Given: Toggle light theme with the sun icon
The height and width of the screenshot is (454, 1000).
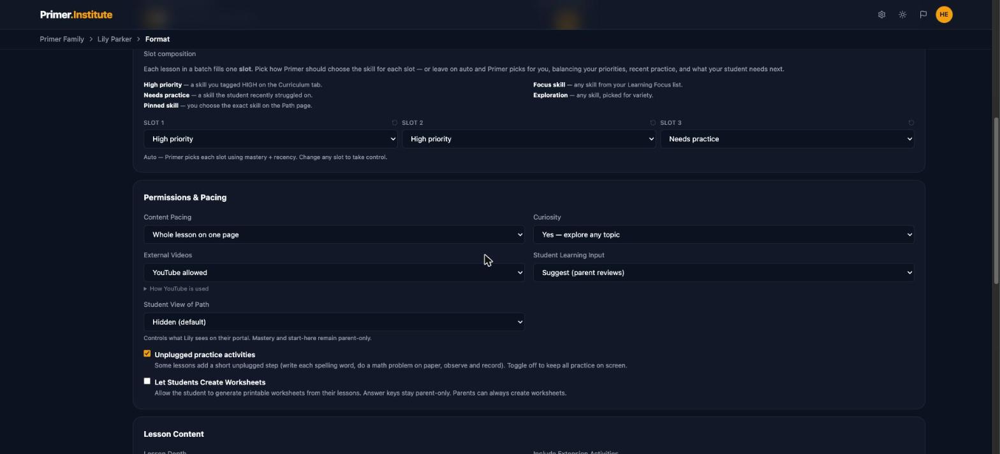Looking at the screenshot, I should (x=902, y=15).
